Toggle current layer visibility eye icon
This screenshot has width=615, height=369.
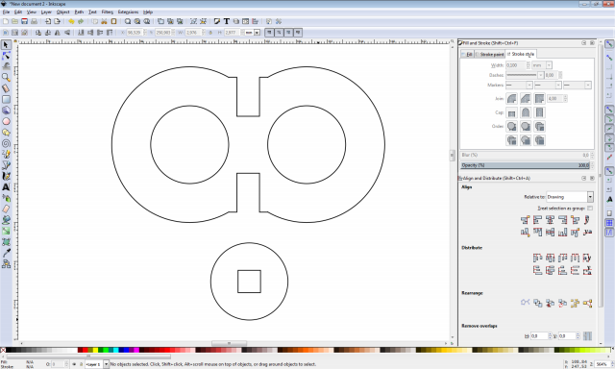click(x=74, y=364)
